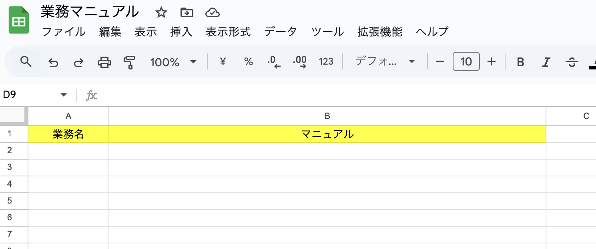This screenshot has height=249, width=596.
Task: Open the 100% zoom dropdown
Action: [173, 62]
